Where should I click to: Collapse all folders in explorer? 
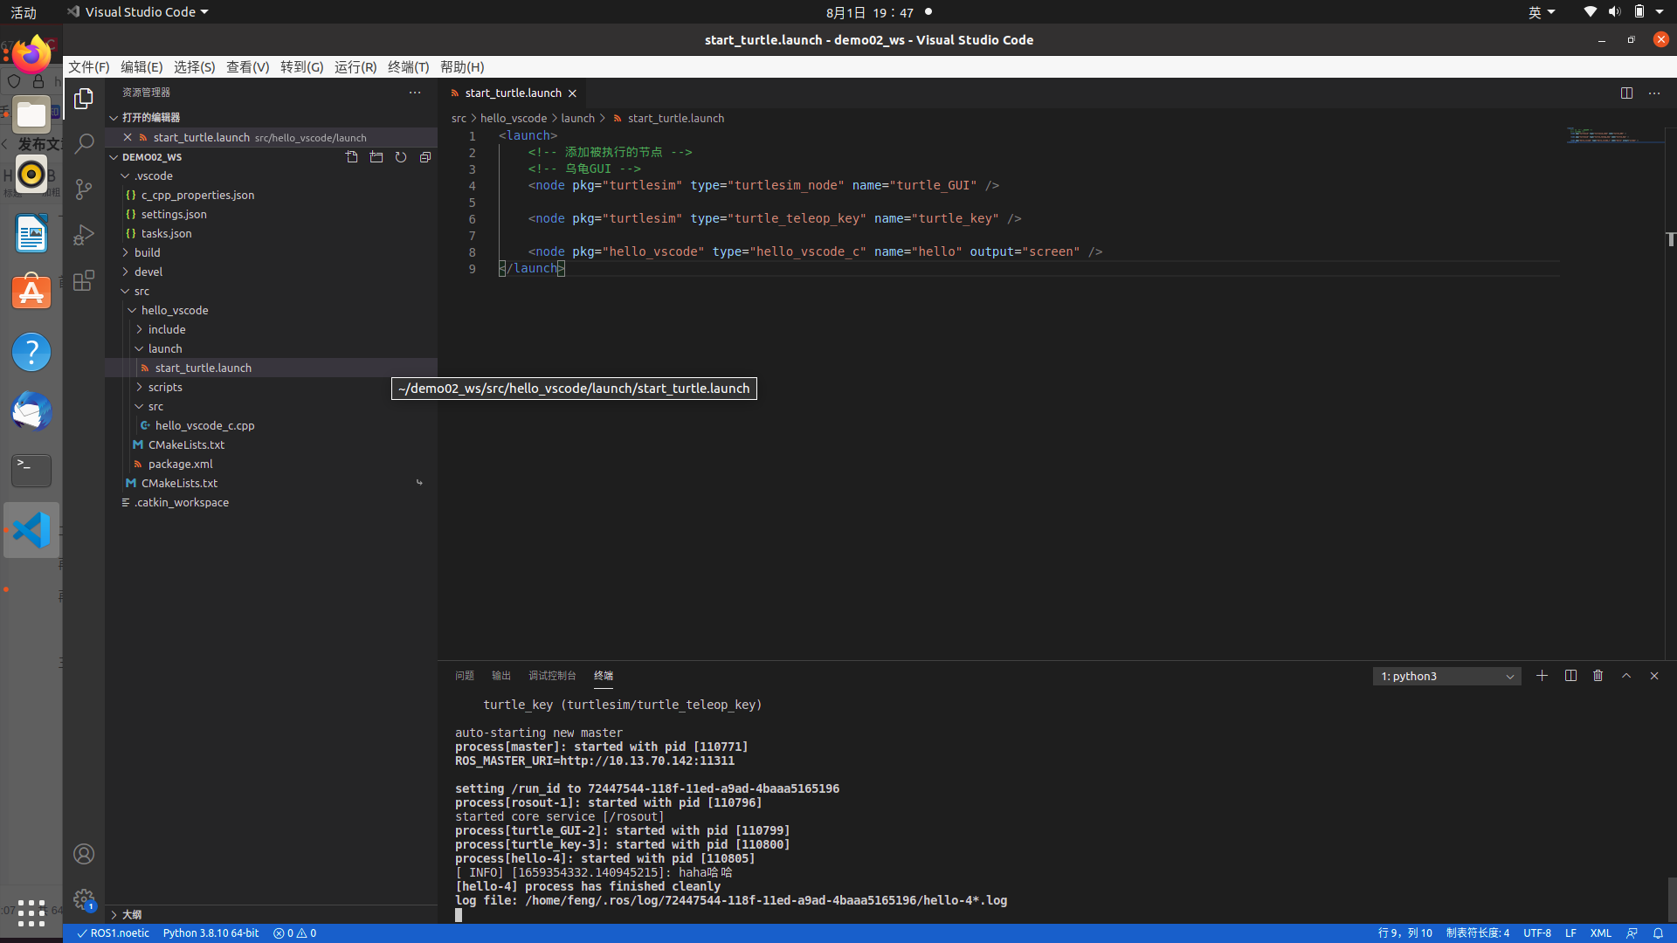425,157
